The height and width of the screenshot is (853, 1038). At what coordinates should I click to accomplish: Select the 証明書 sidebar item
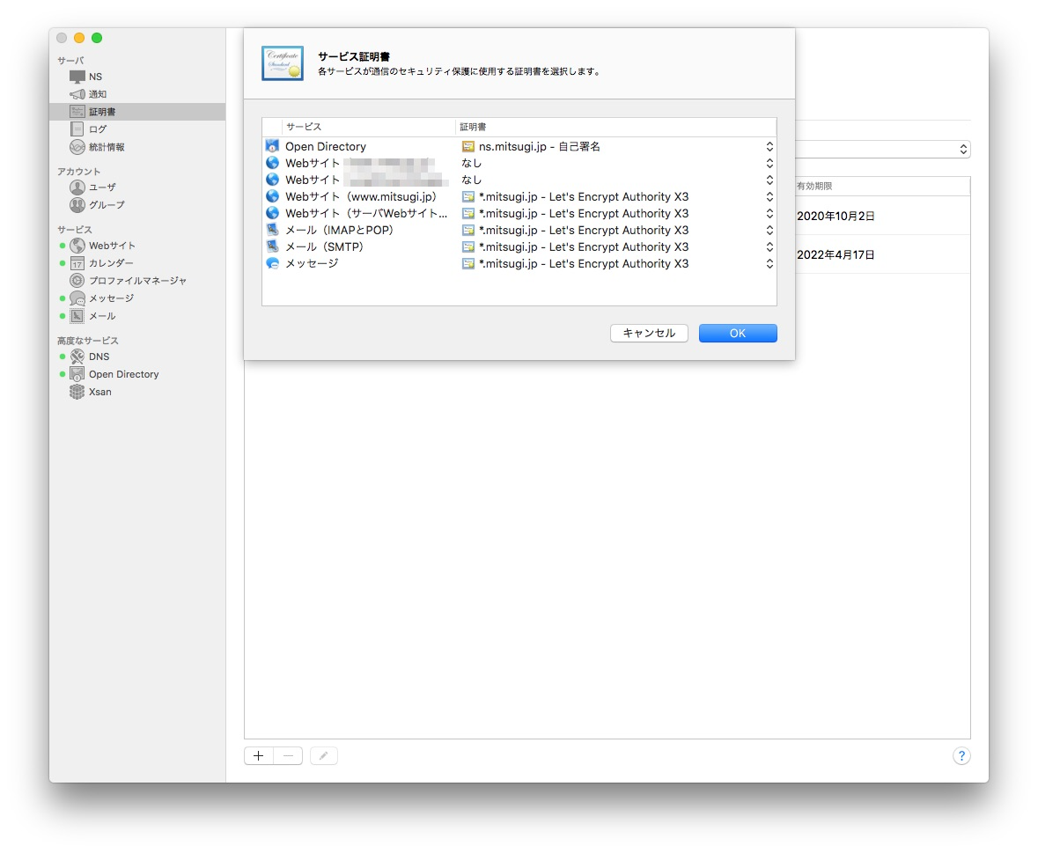coord(101,112)
